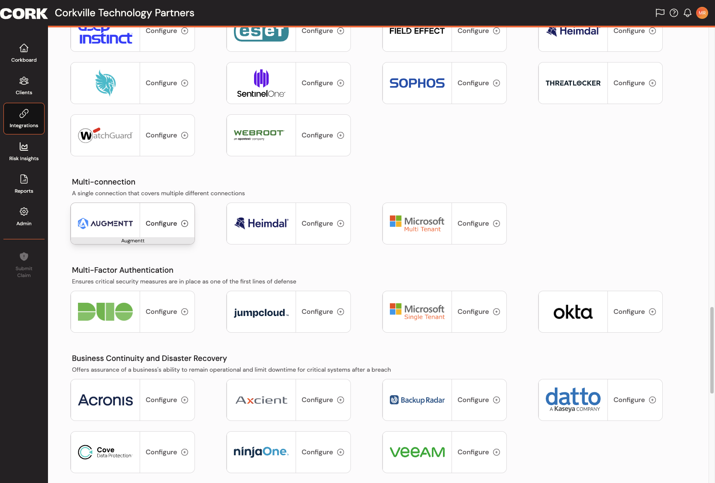Click the Webroot logo tile
The height and width of the screenshot is (483, 715).
(261, 135)
